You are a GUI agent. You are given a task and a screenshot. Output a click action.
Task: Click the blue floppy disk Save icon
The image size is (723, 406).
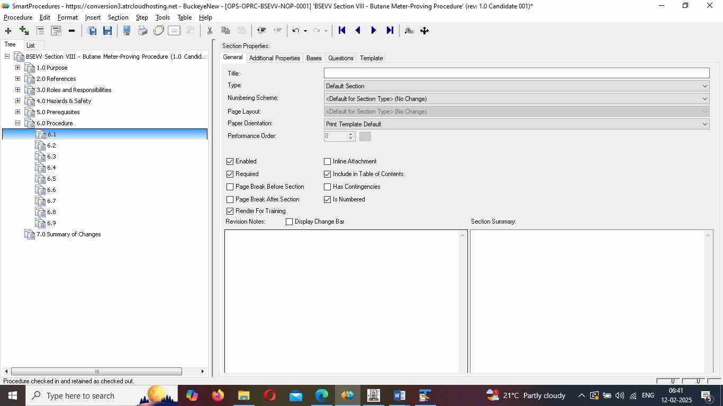(x=107, y=31)
